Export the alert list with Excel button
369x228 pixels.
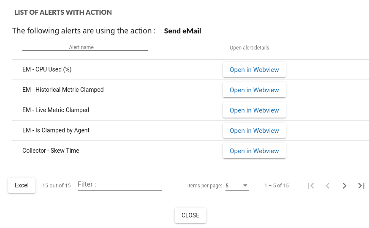[x=22, y=185]
